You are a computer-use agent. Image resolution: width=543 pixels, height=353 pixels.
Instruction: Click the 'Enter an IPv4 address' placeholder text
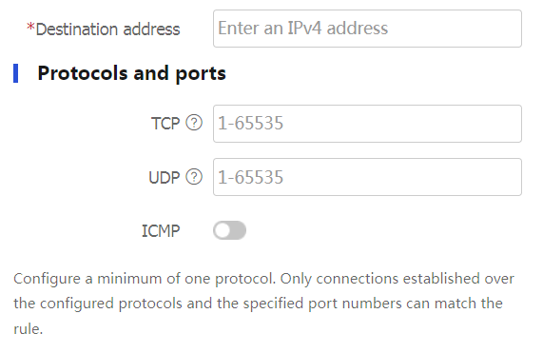(302, 28)
